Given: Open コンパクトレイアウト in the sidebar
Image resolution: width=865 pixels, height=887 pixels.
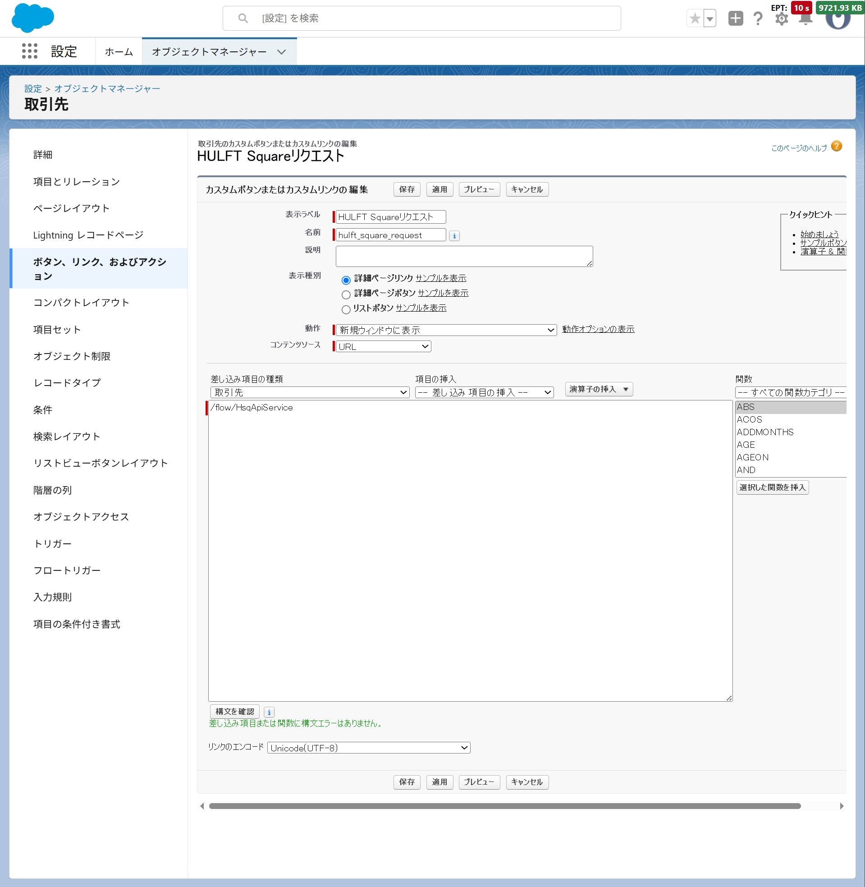Looking at the screenshot, I should coord(81,303).
